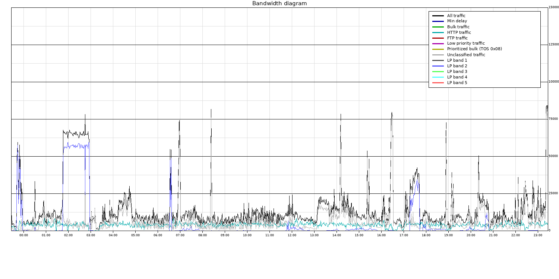Click the 12:00 time axis label
The image size is (559, 279).
(x=292, y=235)
